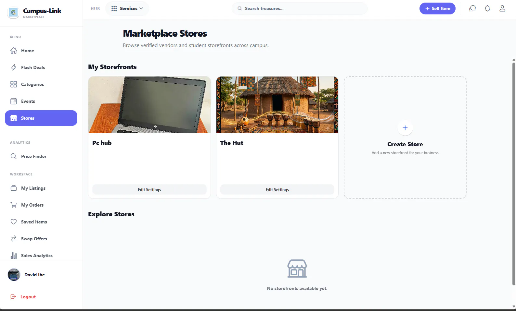This screenshot has height=311, width=516.
Task: Open the user profile icon in header
Action: 502,8
